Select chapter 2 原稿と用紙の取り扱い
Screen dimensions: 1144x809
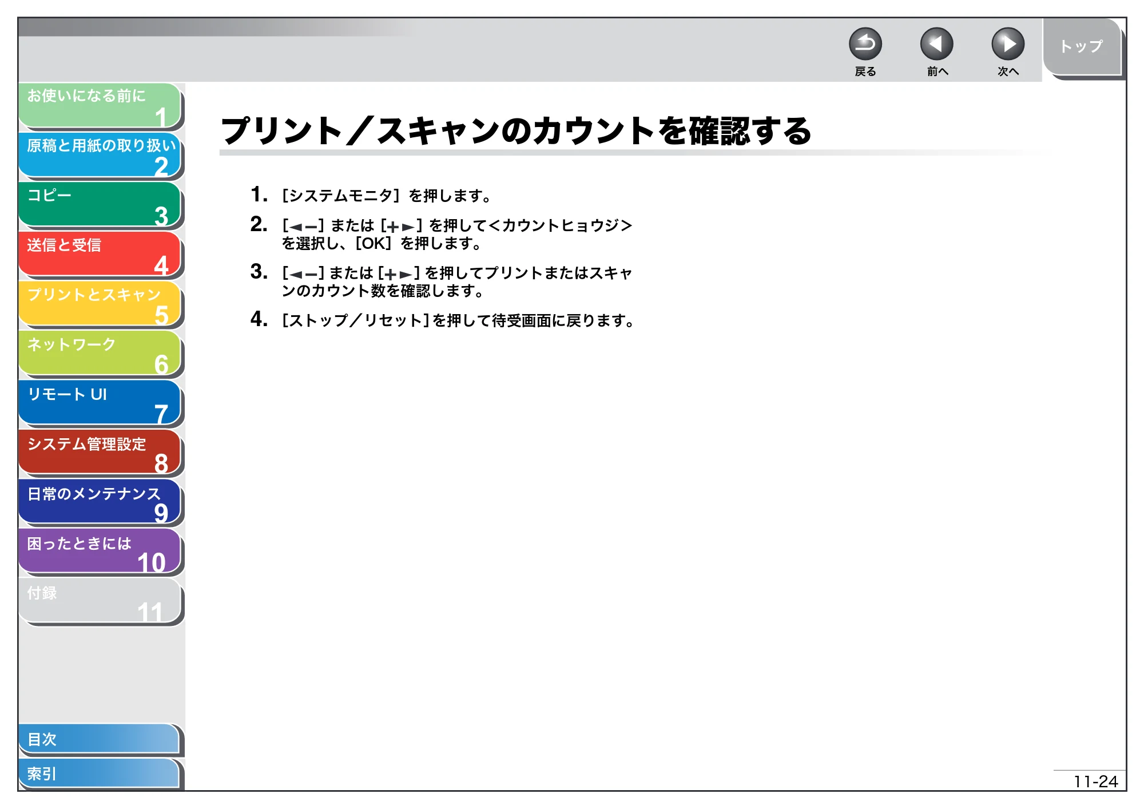[x=100, y=155]
